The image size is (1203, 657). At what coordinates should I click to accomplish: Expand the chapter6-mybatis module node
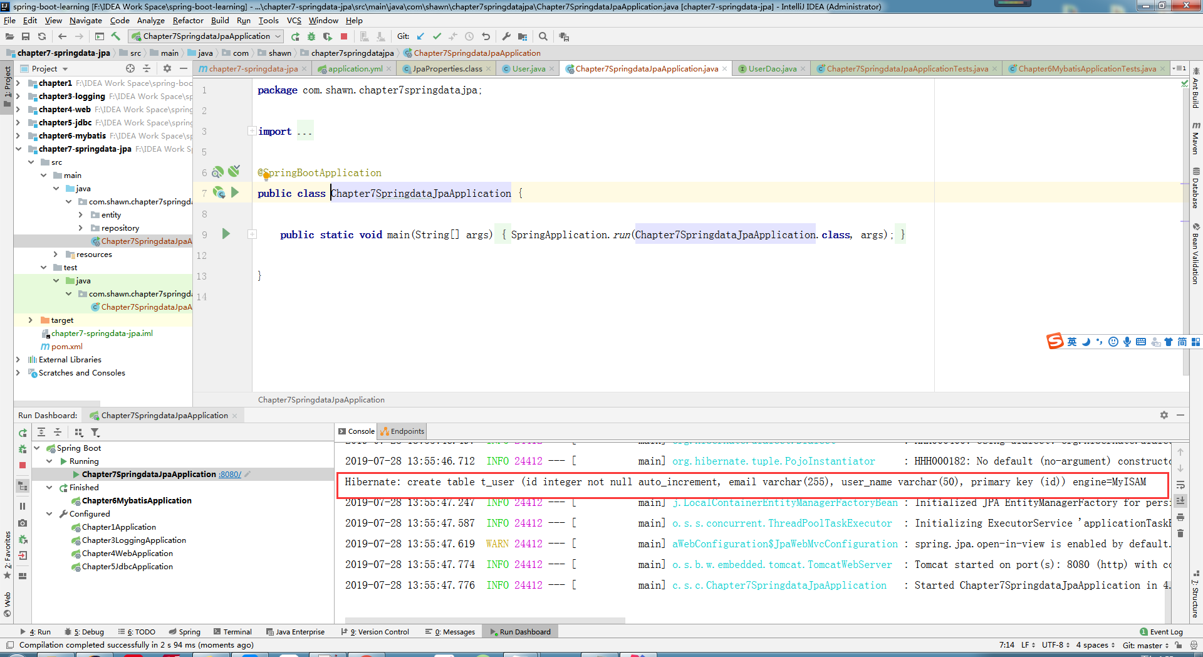tap(18, 135)
